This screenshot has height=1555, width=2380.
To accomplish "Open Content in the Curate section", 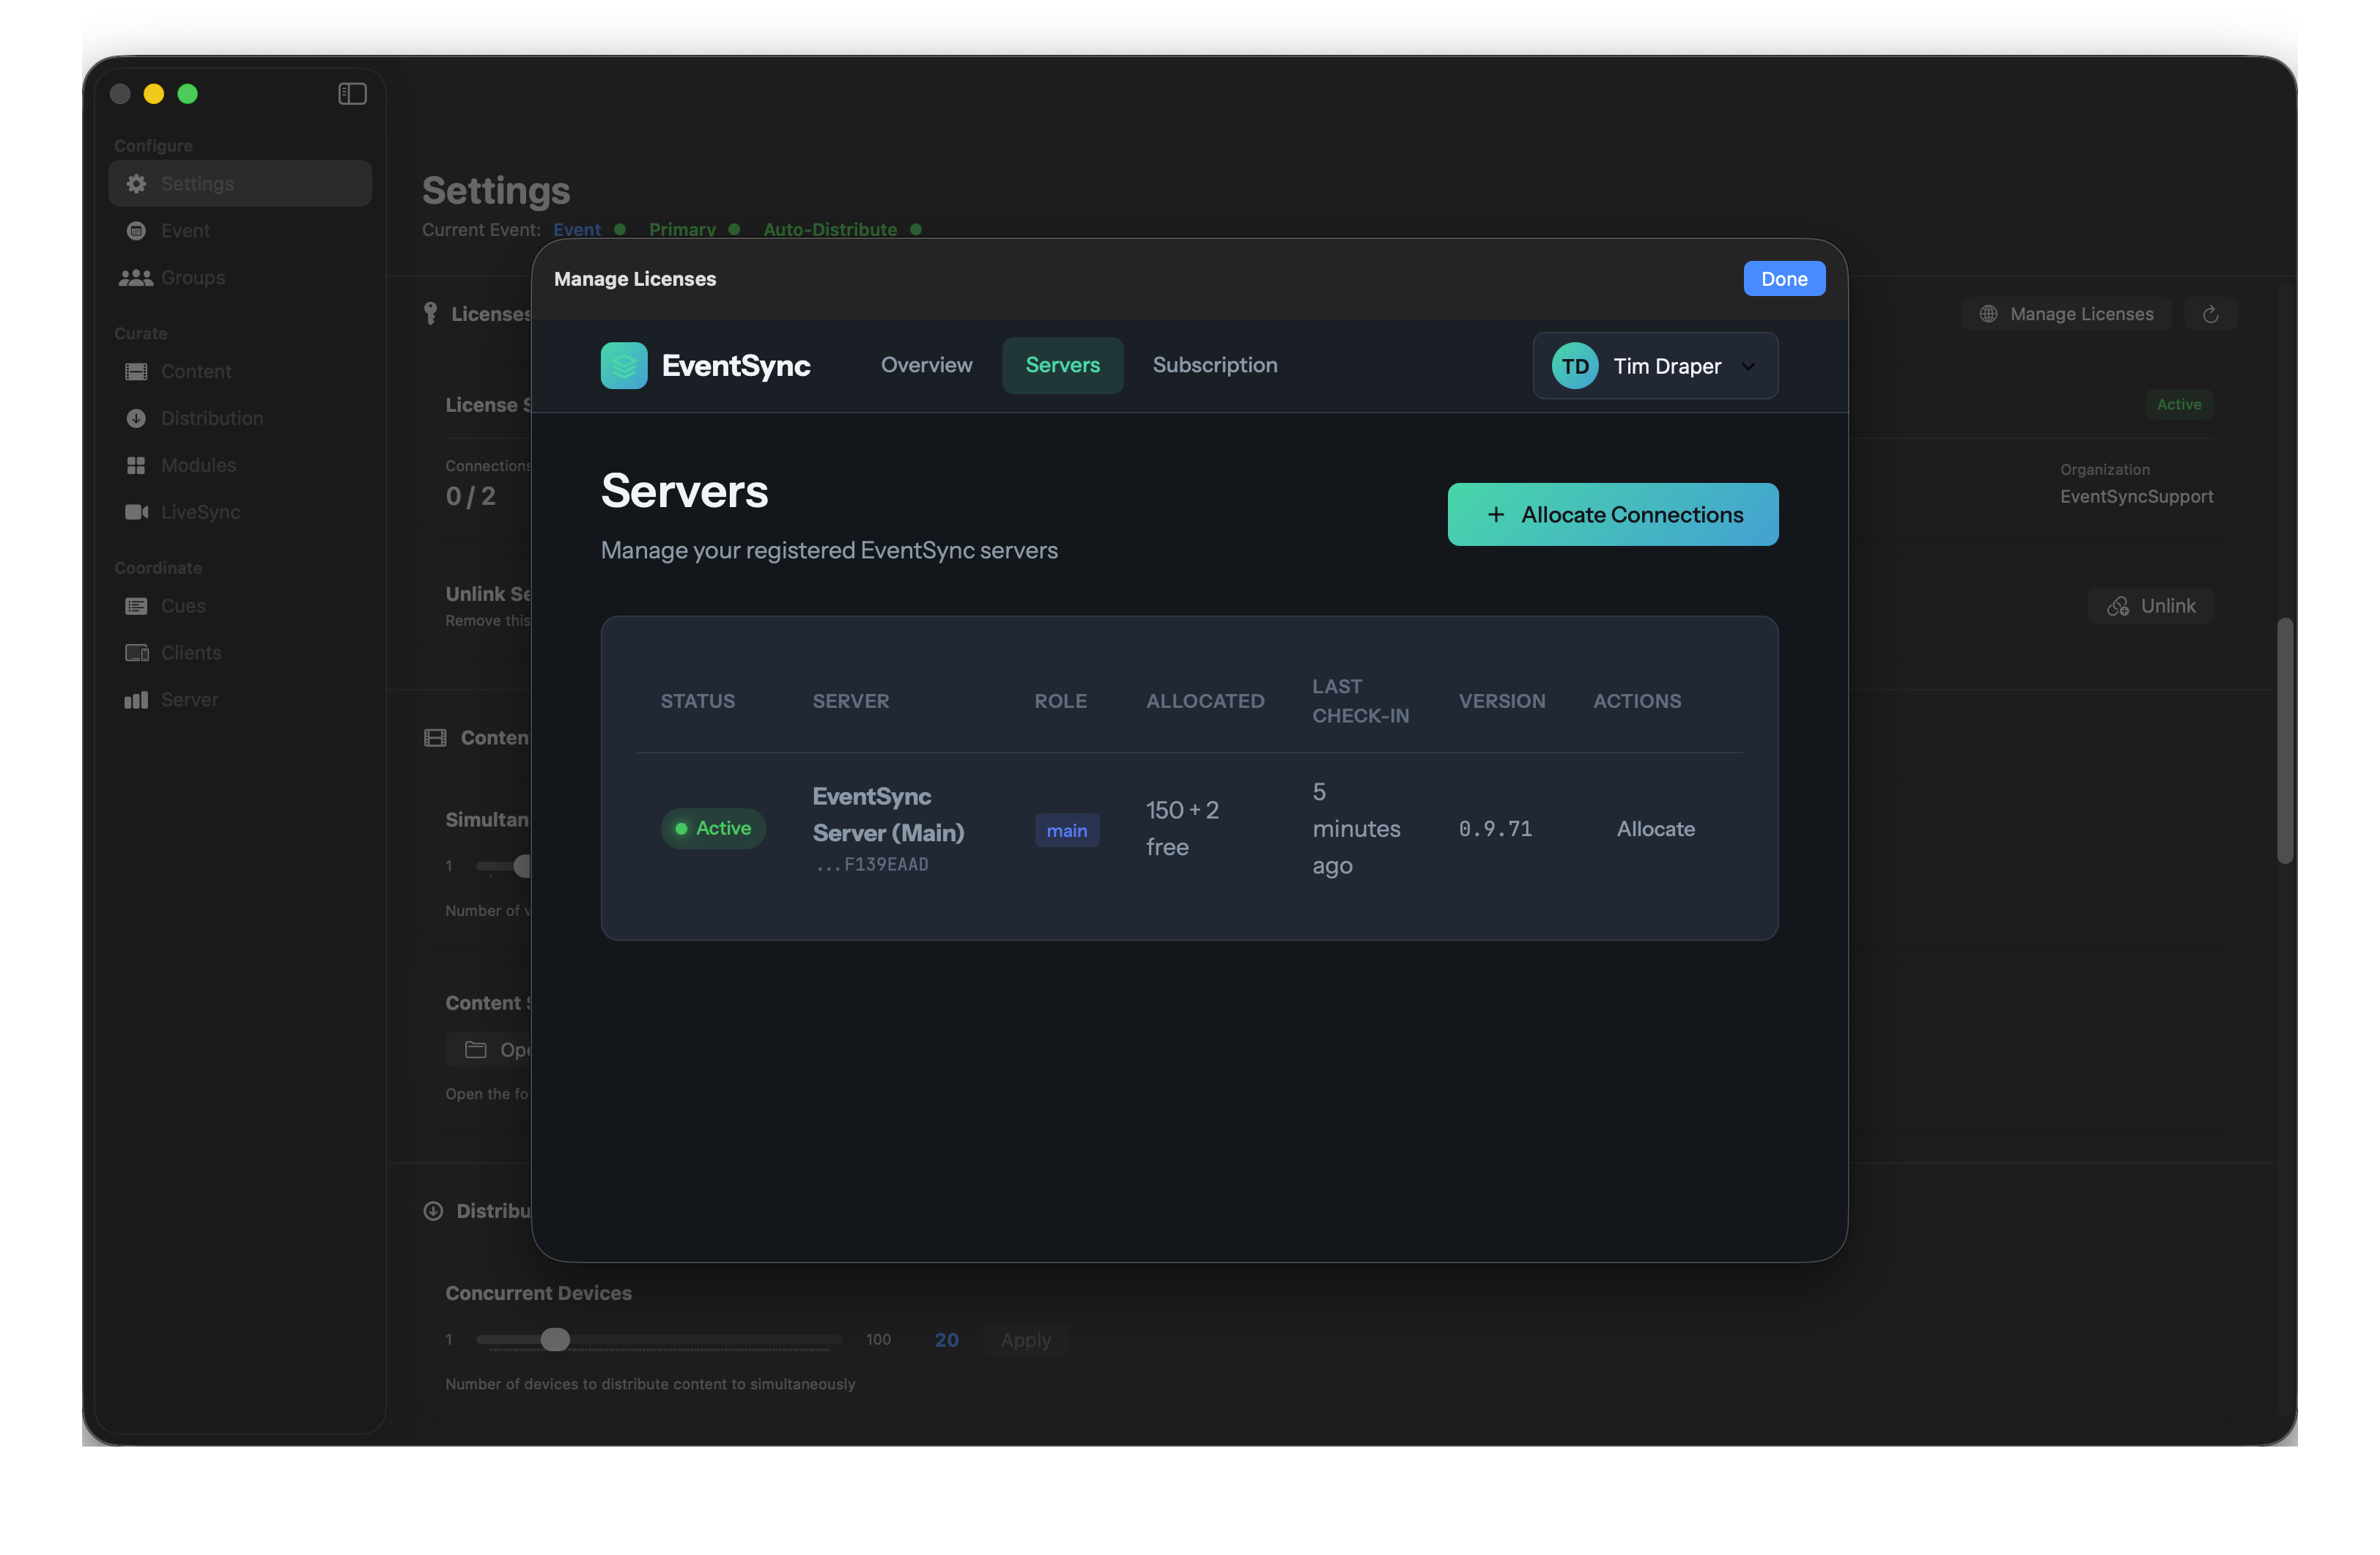I will pos(240,371).
